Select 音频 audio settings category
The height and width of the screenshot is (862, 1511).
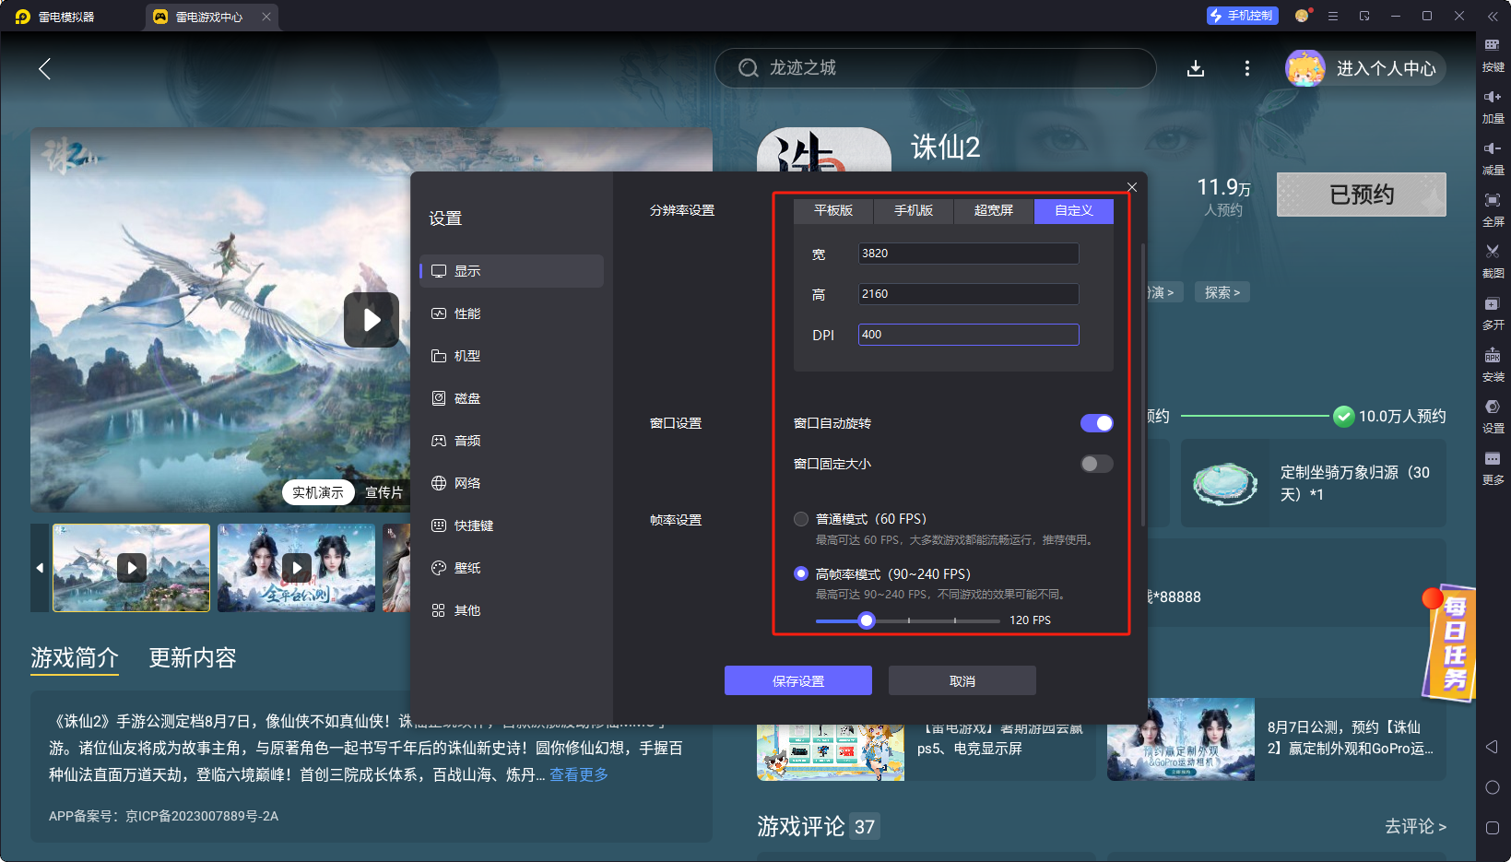512,441
